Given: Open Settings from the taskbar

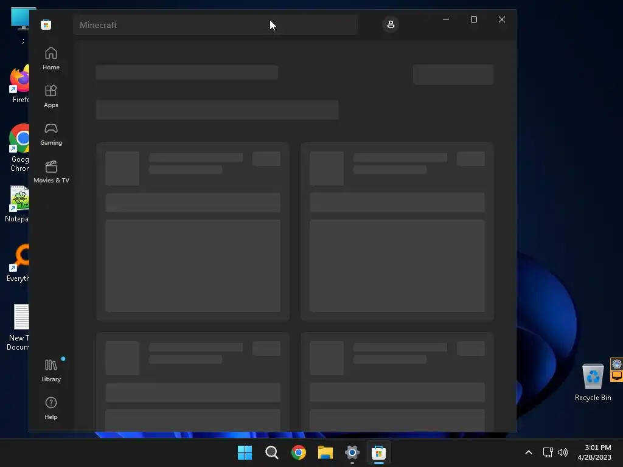Looking at the screenshot, I should (352, 452).
